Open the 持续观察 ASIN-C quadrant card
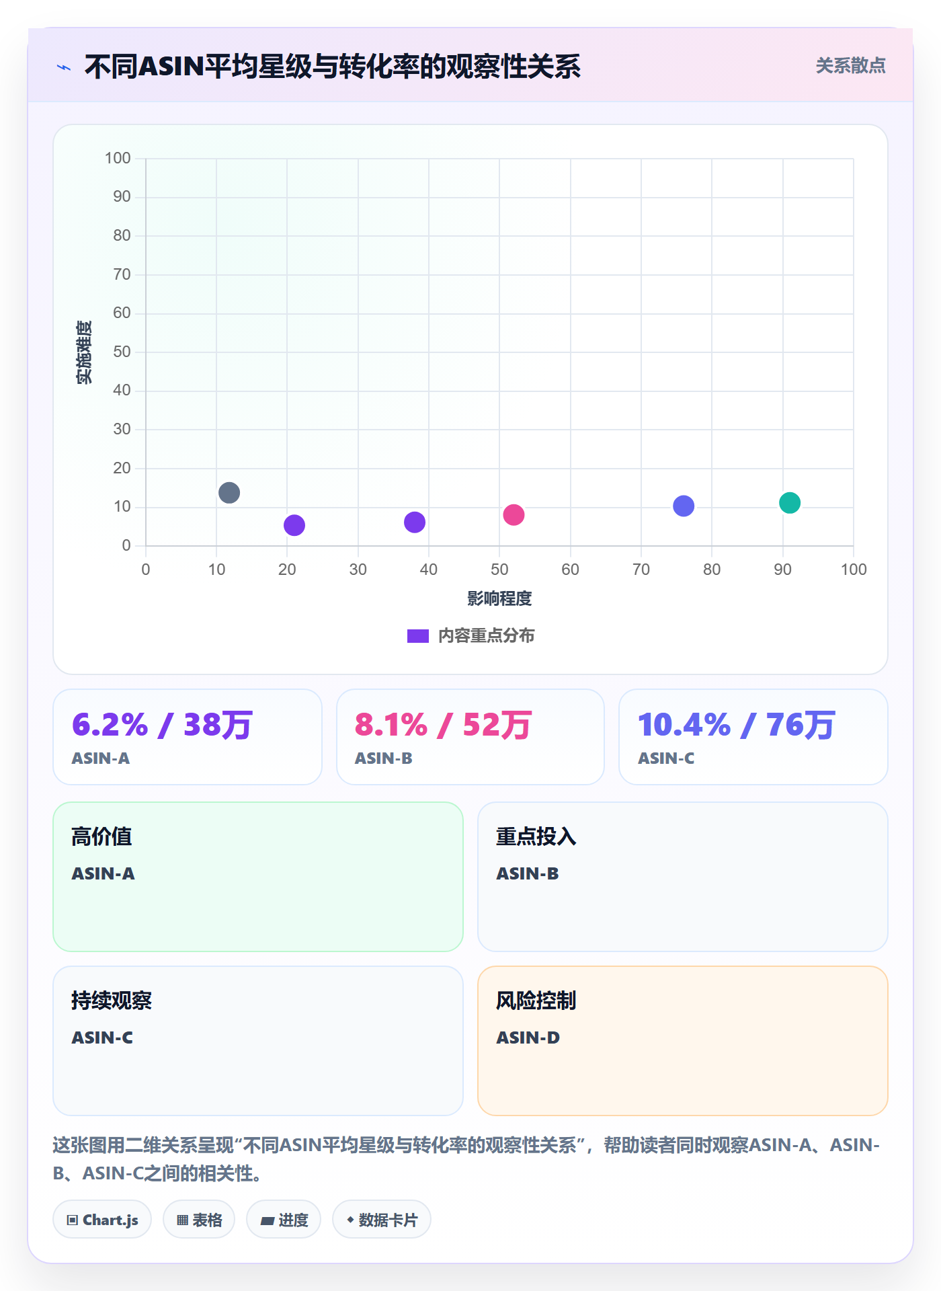 (x=258, y=1041)
